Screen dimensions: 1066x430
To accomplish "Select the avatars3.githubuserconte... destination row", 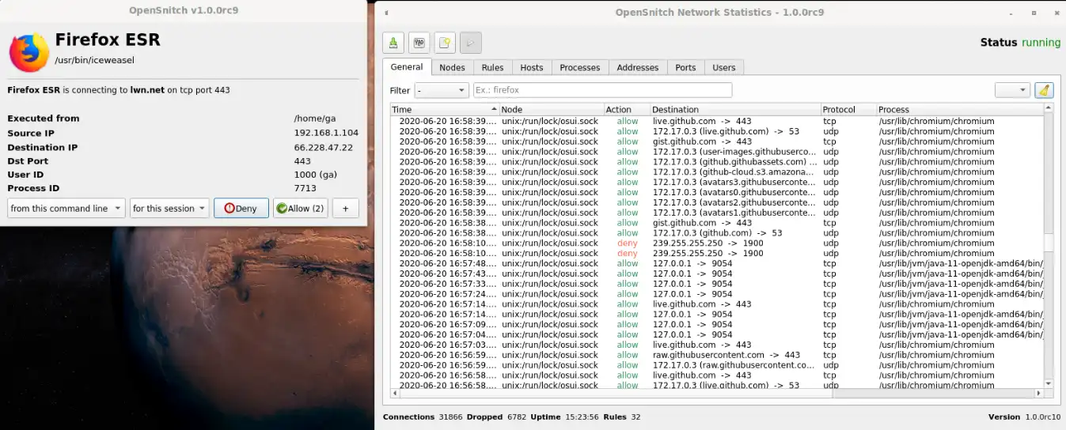I will 718,182.
